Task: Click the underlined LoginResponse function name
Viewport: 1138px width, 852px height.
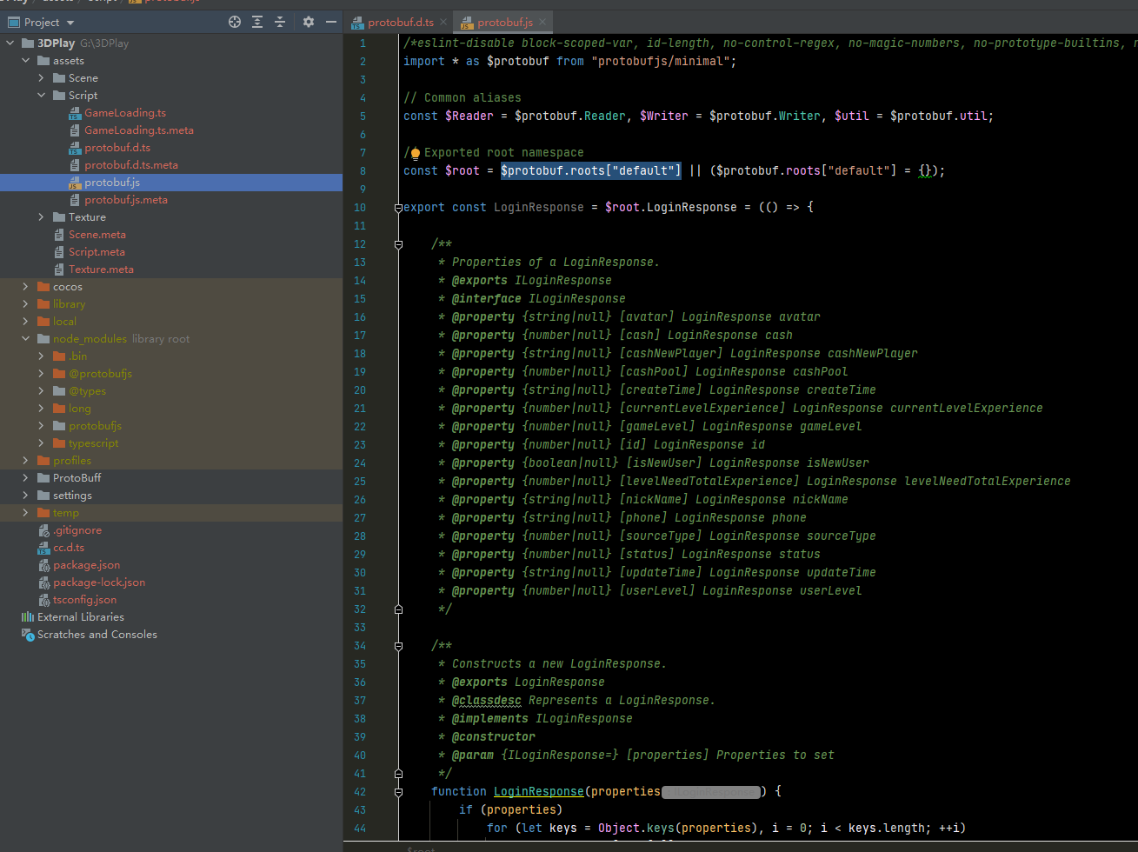Action: tap(538, 791)
